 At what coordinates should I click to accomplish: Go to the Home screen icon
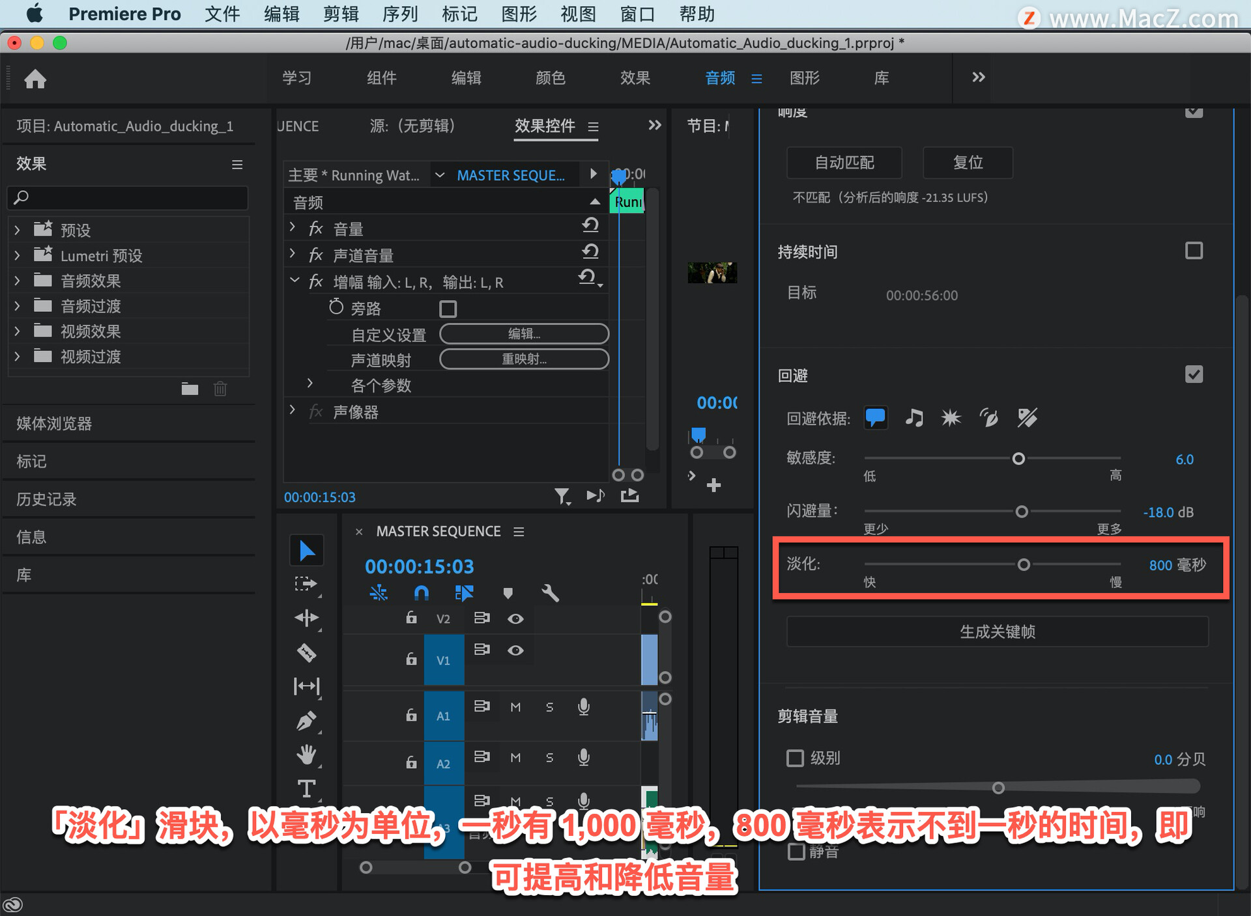click(x=35, y=79)
